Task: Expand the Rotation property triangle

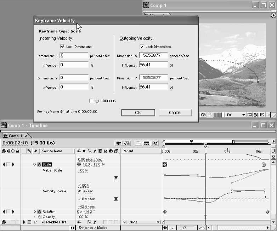Action: tap(35, 212)
